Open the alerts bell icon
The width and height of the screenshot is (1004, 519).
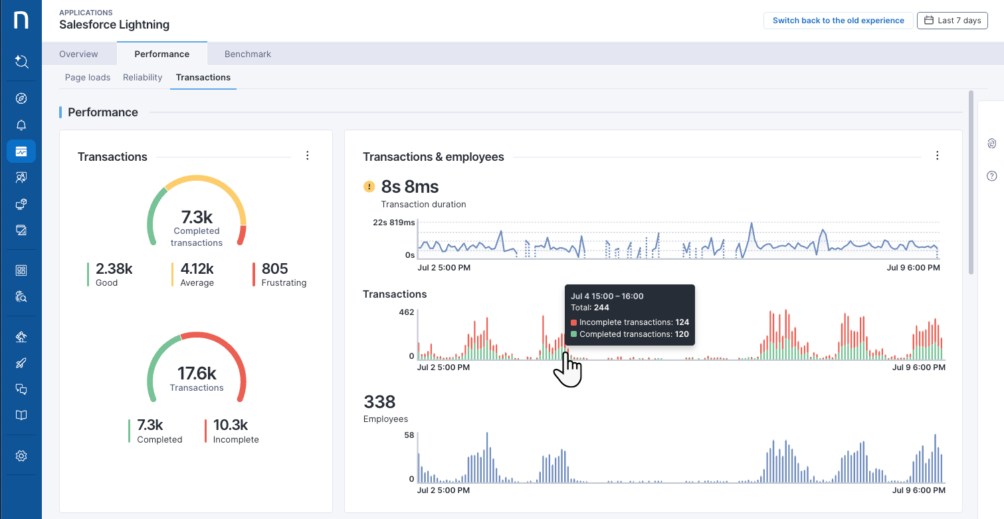21,125
